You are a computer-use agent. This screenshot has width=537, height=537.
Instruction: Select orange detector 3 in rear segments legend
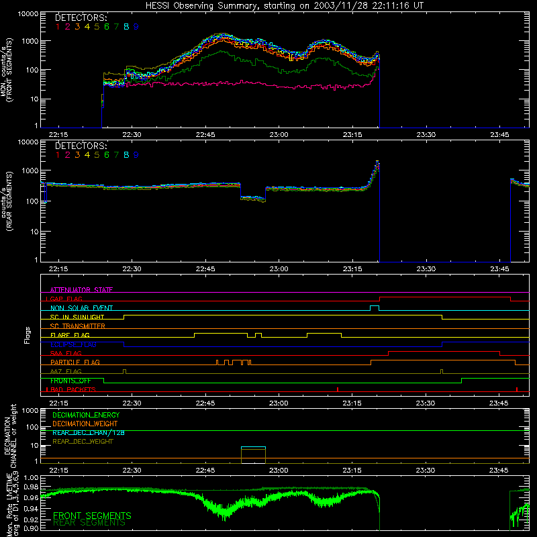coord(77,155)
